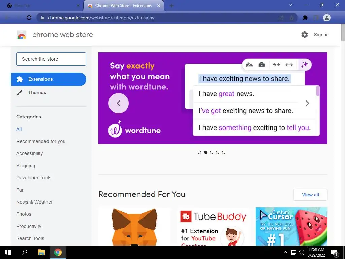Screen dimensions: 345x259
Task: Click the Chrome Web Store logo
Action: click(x=22, y=35)
